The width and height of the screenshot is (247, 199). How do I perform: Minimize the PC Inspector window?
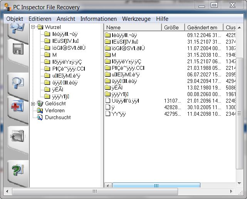pos(202,6)
